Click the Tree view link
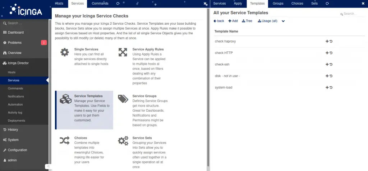Viewport: 368px width, 171px height. click(247, 21)
